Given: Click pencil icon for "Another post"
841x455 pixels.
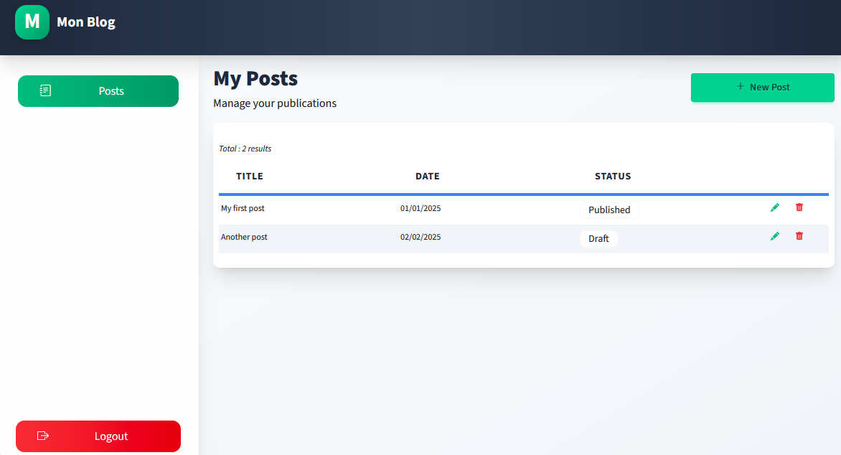Looking at the screenshot, I should tap(774, 236).
